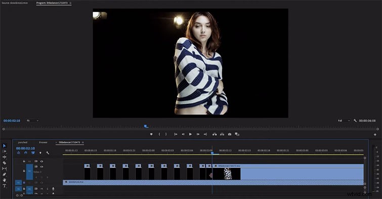Open timeline display settings wrench

48,153
